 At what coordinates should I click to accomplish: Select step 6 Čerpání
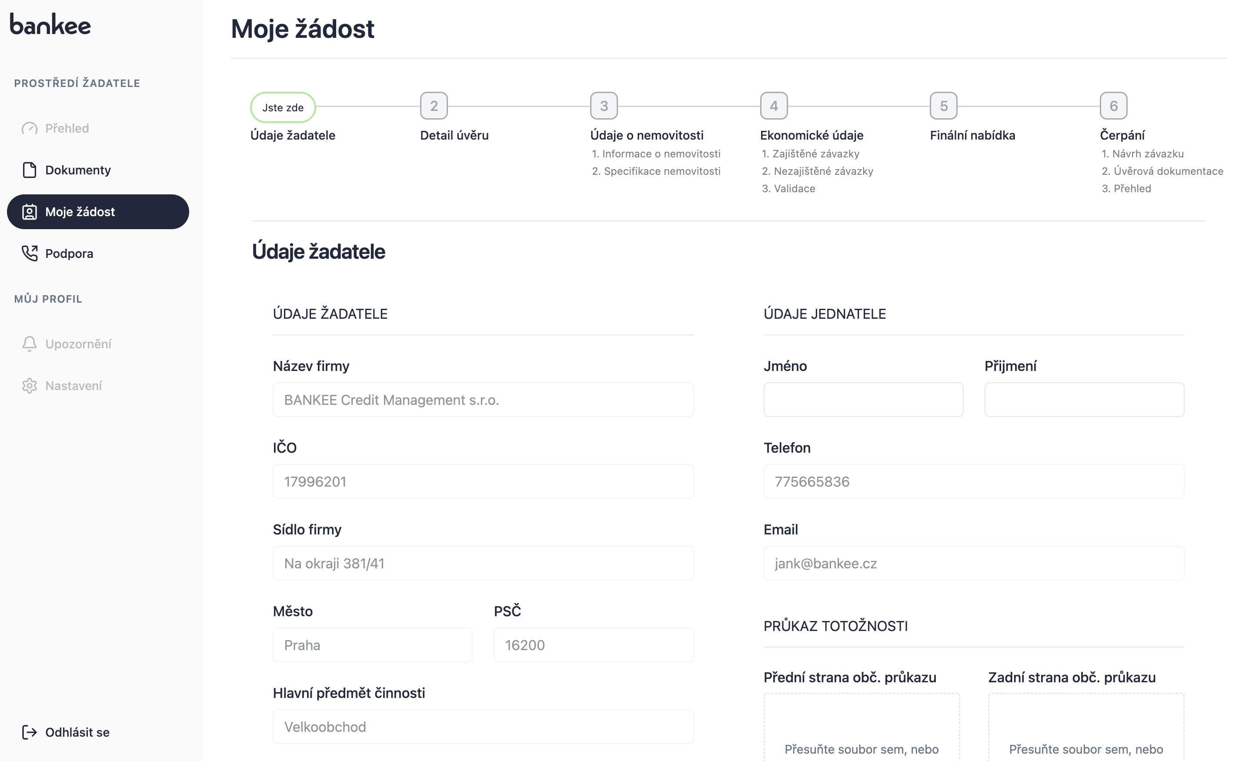pos(1113,106)
